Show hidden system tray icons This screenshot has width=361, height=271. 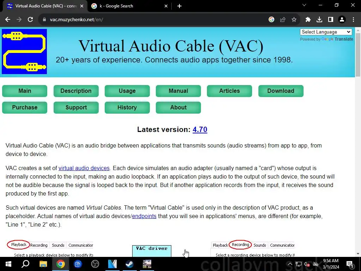click(290, 264)
